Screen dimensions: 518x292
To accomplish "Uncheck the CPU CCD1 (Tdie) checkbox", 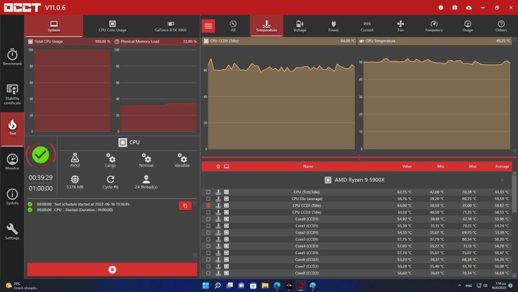I will (208, 206).
